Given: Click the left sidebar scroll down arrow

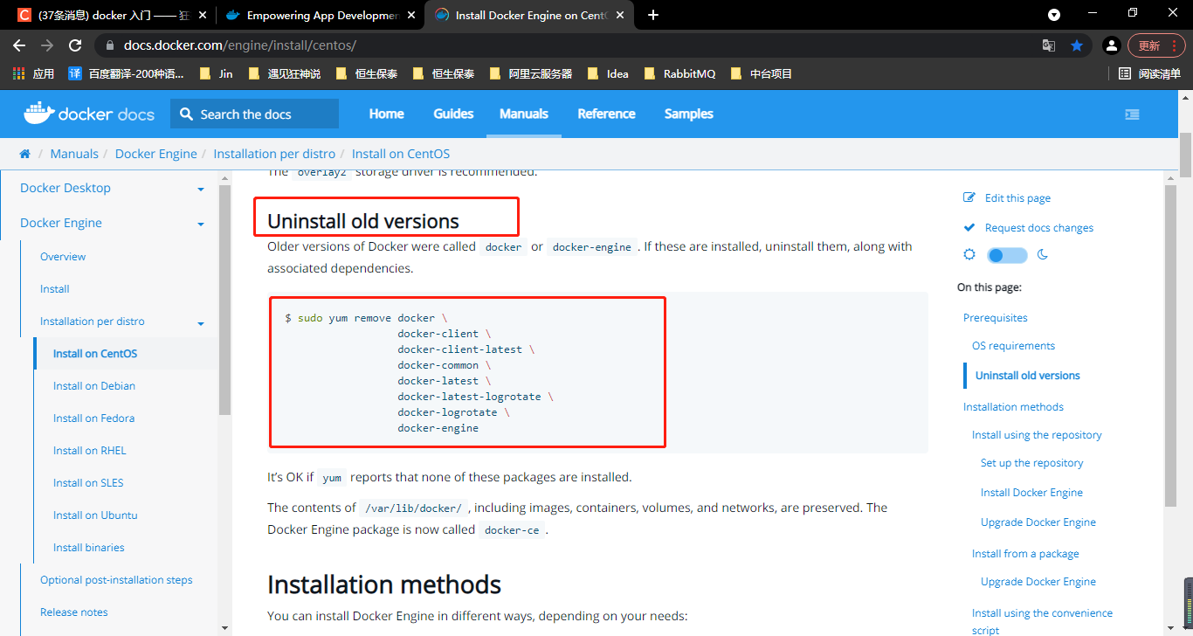Looking at the screenshot, I should [224, 627].
